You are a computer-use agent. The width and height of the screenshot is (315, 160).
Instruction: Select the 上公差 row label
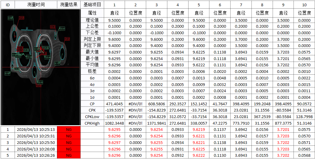92,27
